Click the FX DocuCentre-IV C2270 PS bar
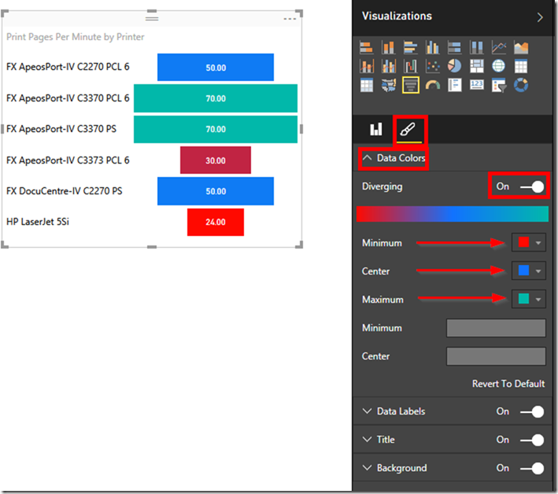Screen dimensions: 558x494 216,191
